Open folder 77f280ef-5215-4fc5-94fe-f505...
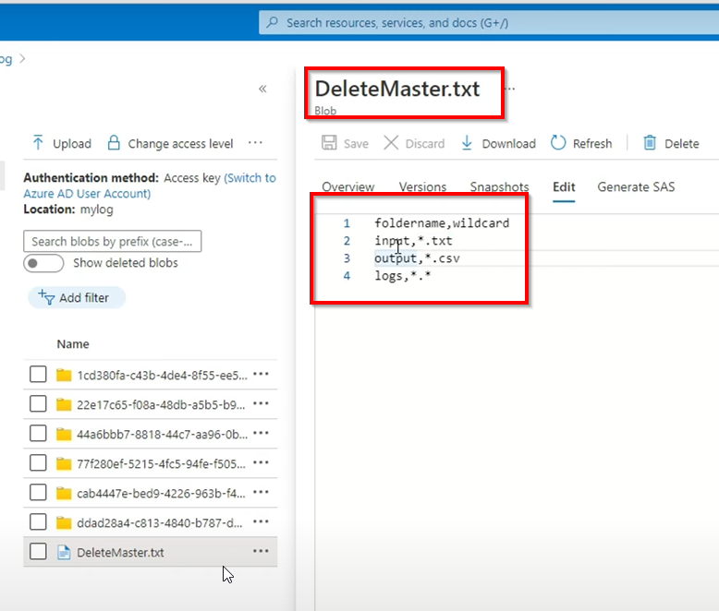Image resolution: width=719 pixels, height=611 pixels. [161, 464]
